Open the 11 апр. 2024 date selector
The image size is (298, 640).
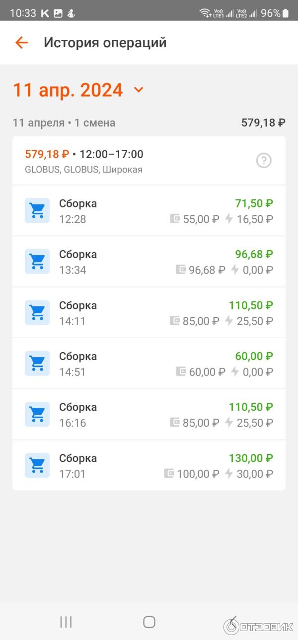(68, 90)
